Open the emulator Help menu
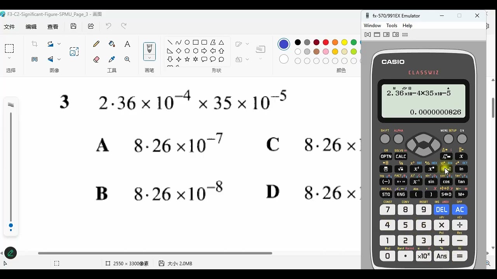The width and height of the screenshot is (497, 279). click(x=407, y=26)
